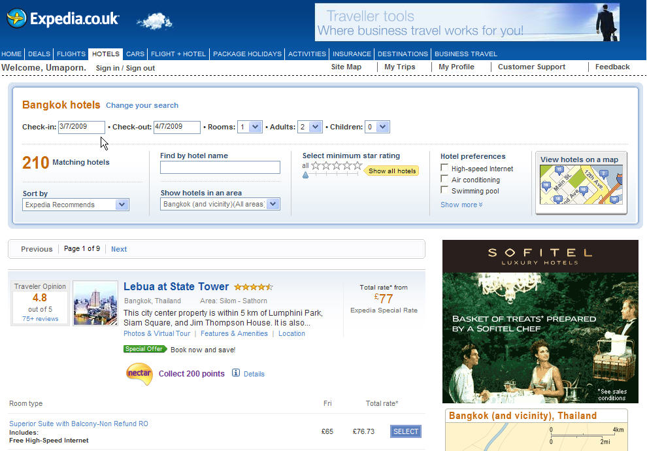Image resolution: width=647 pixels, height=451 pixels.
Task: Click the minimum star rating slider handle
Action: tap(305, 175)
